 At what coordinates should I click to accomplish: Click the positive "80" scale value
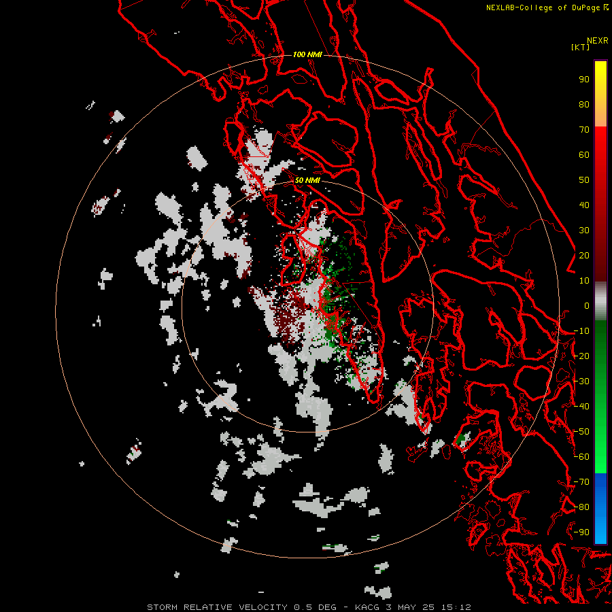point(584,104)
